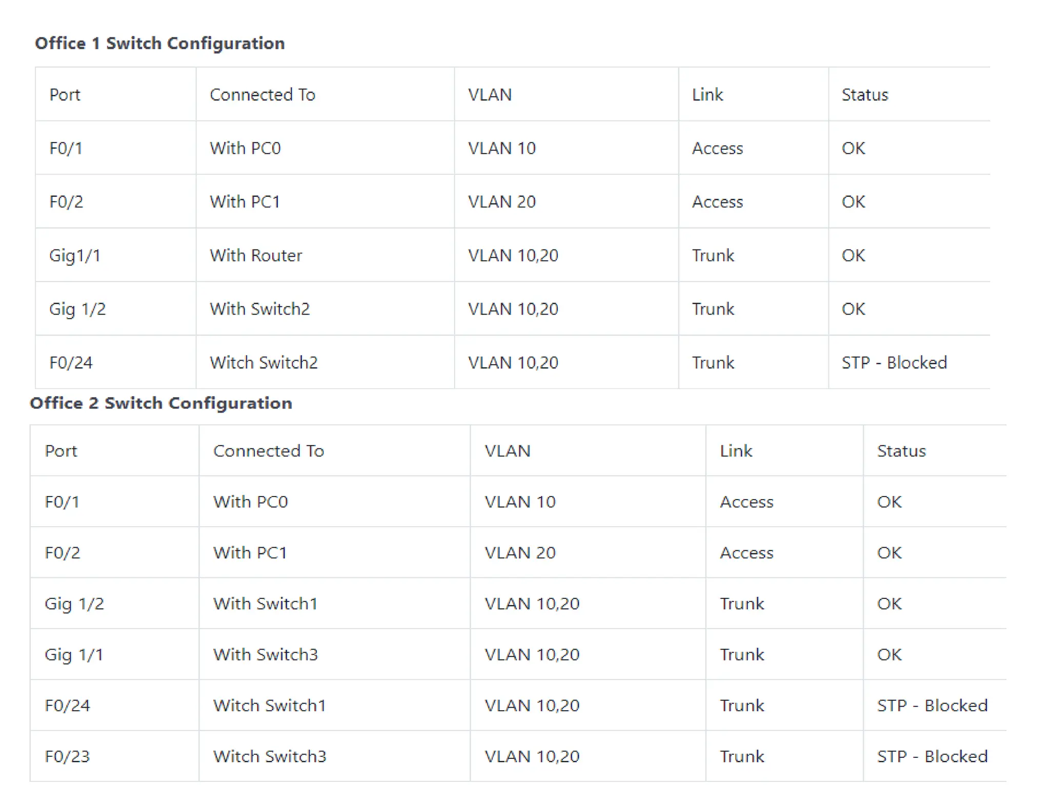Screen dimensions: 1050x787
Task: Click the "With Switch1" cell
Action: pyautogui.click(x=265, y=604)
